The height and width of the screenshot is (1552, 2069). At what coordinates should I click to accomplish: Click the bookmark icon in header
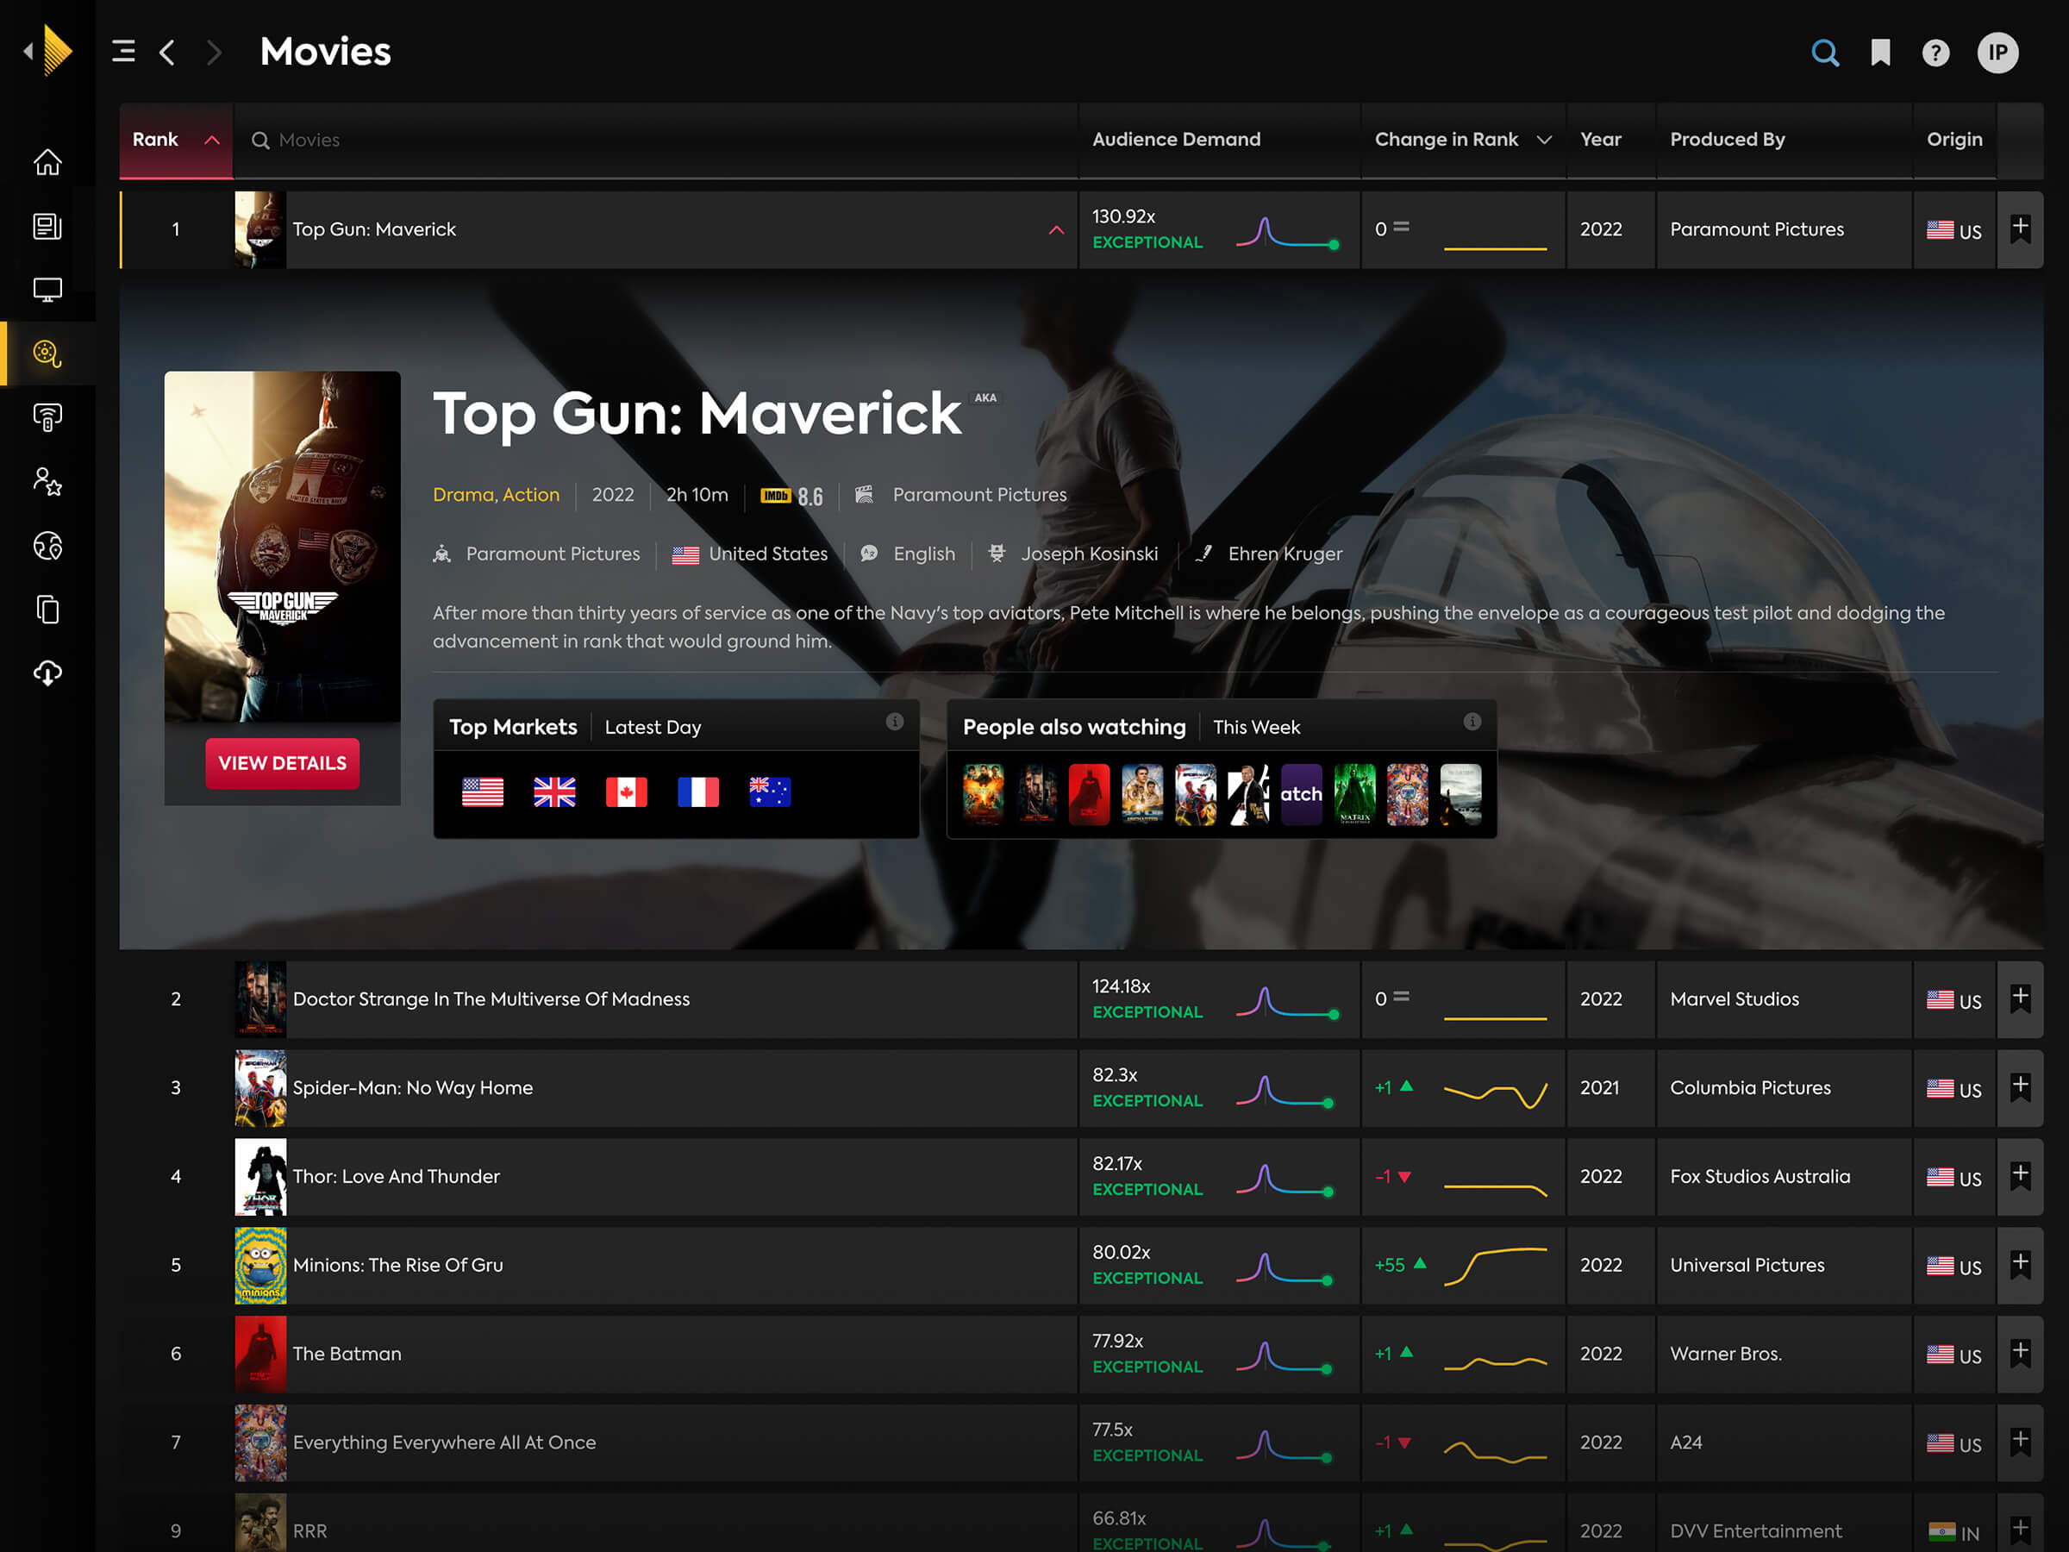coord(1880,53)
